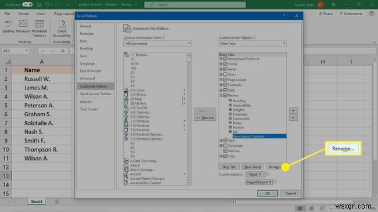Screen dimensions: 378x212
Task: Click the Excel Options help question mark
Action: [x=284, y=16]
